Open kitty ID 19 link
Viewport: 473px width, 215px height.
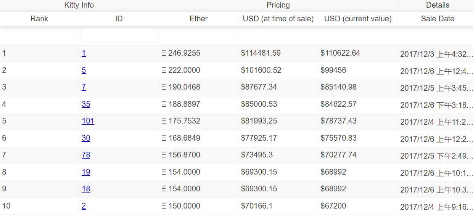coord(86,172)
